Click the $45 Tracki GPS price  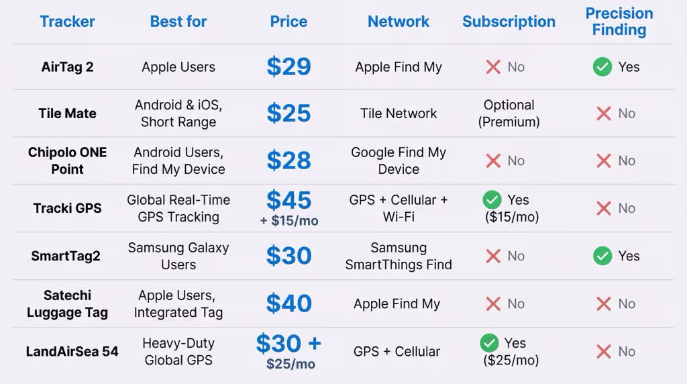[288, 200]
